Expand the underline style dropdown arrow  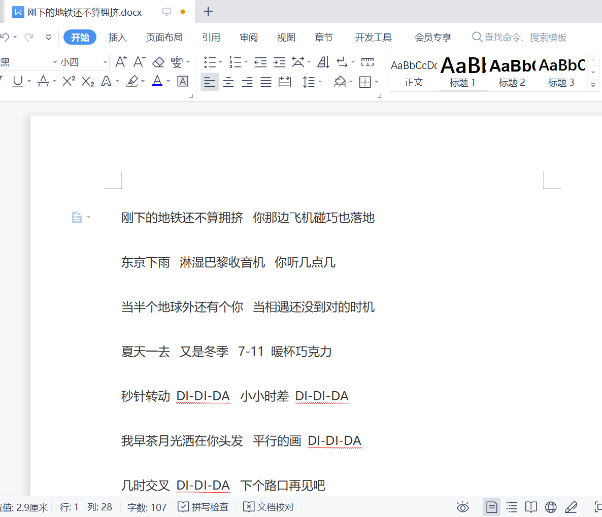point(29,81)
